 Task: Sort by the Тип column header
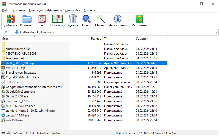[118, 39]
